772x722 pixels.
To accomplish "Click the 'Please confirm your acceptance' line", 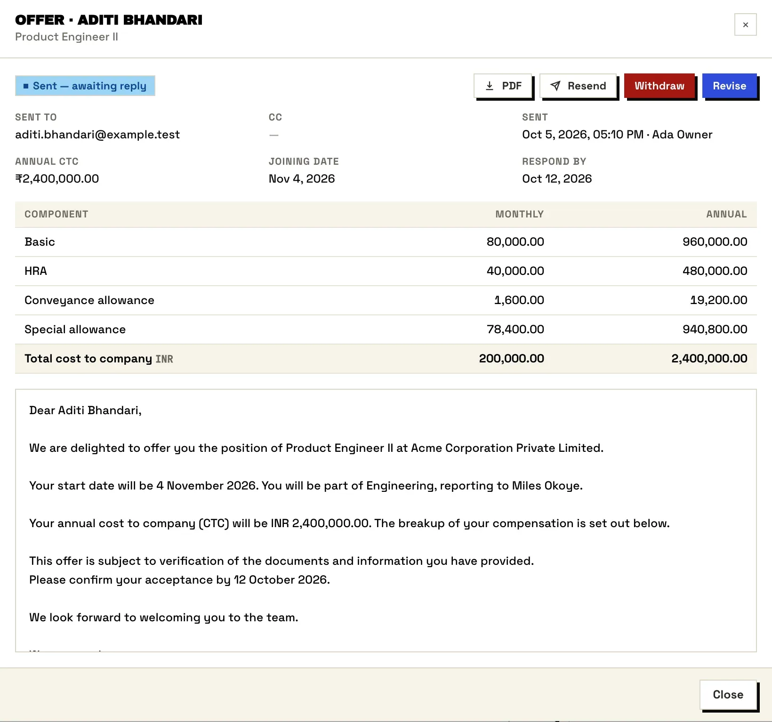I will [x=180, y=580].
